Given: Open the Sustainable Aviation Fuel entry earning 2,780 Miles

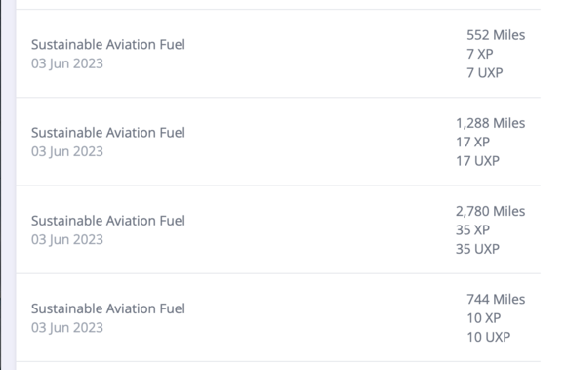Looking at the screenshot, I should click(278, 229).
